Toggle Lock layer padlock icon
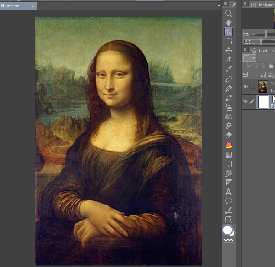 (271, 66)
